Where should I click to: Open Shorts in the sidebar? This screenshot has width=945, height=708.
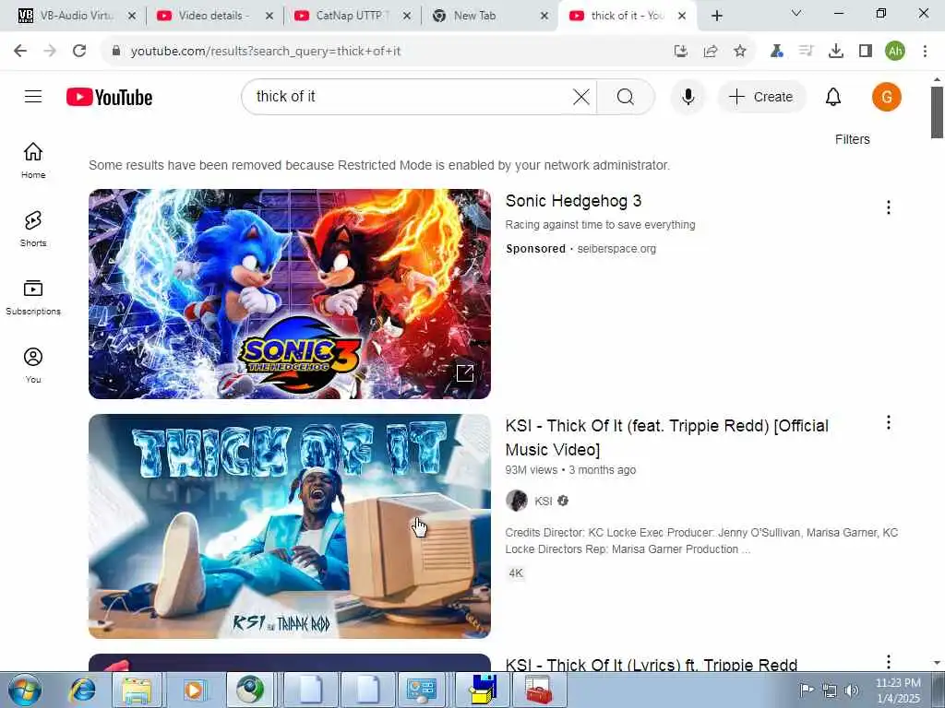point(33,229)
